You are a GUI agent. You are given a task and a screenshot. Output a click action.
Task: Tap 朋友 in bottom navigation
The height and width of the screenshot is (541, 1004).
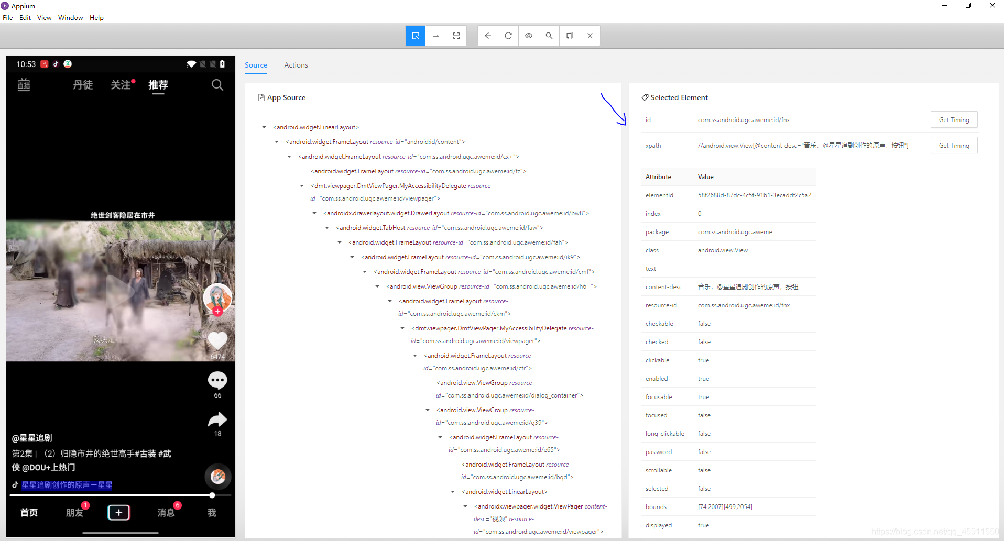pyautogui.click(x=74, y=513)
